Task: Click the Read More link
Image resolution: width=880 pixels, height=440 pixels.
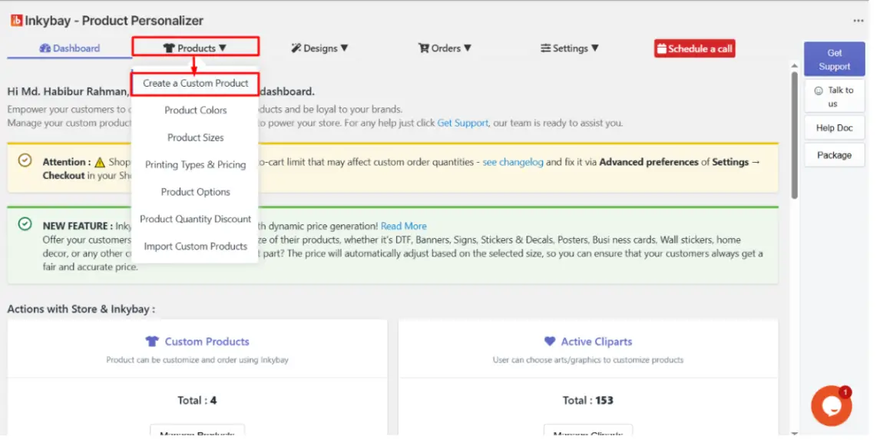Action: pos(403,227)
